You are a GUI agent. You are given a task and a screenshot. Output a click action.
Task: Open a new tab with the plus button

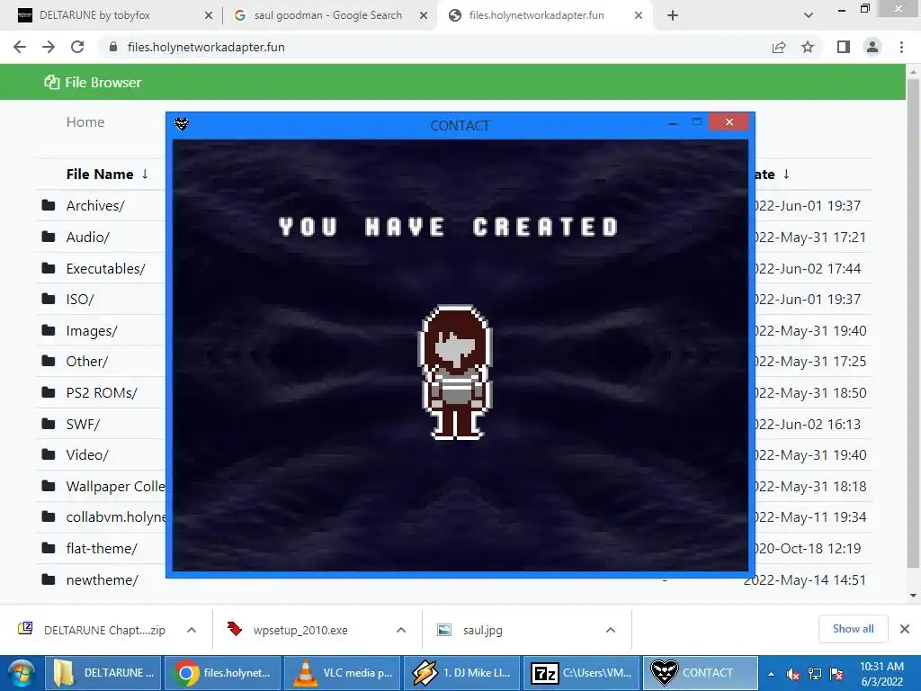673,15
